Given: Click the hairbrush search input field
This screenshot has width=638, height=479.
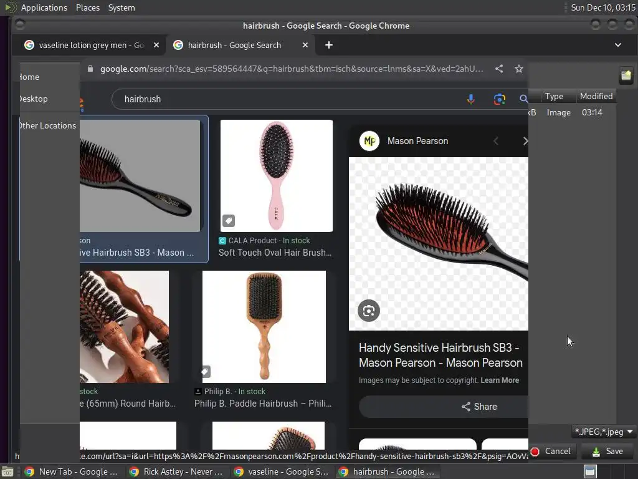Looking at the screenshot, I should [285, 99].
